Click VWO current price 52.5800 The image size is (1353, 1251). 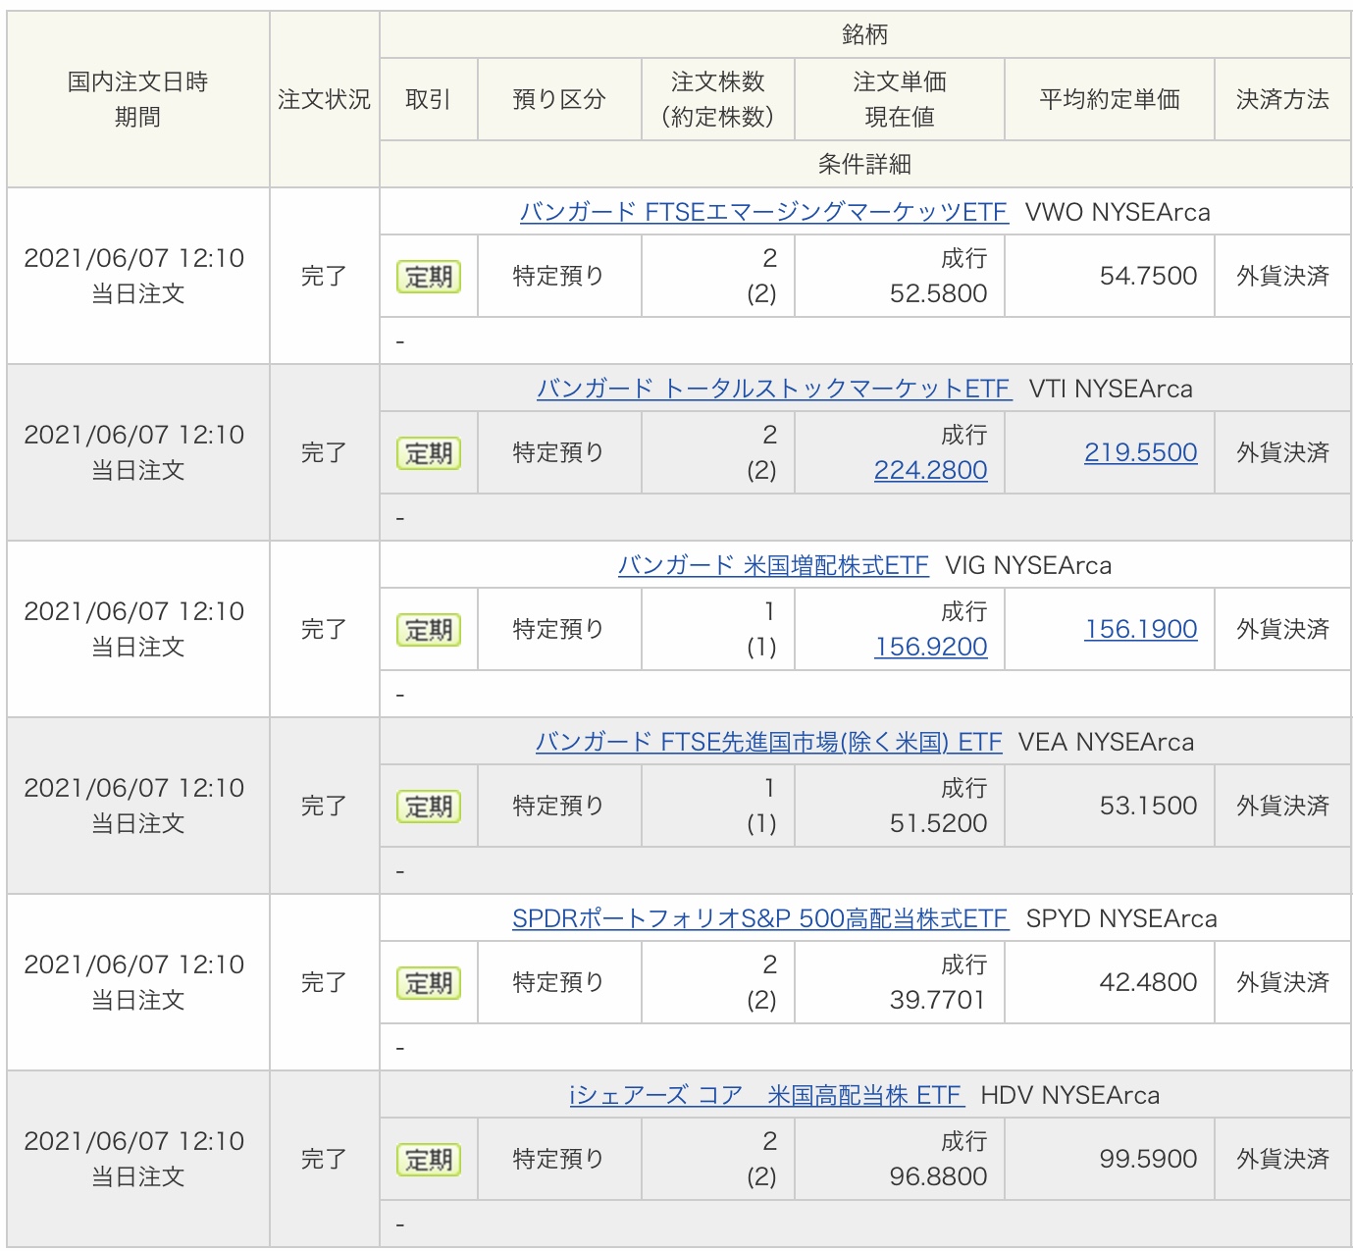939,293
